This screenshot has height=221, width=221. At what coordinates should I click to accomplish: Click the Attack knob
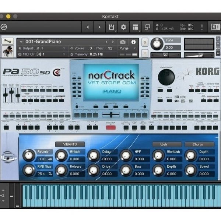[x=61, y=155]
